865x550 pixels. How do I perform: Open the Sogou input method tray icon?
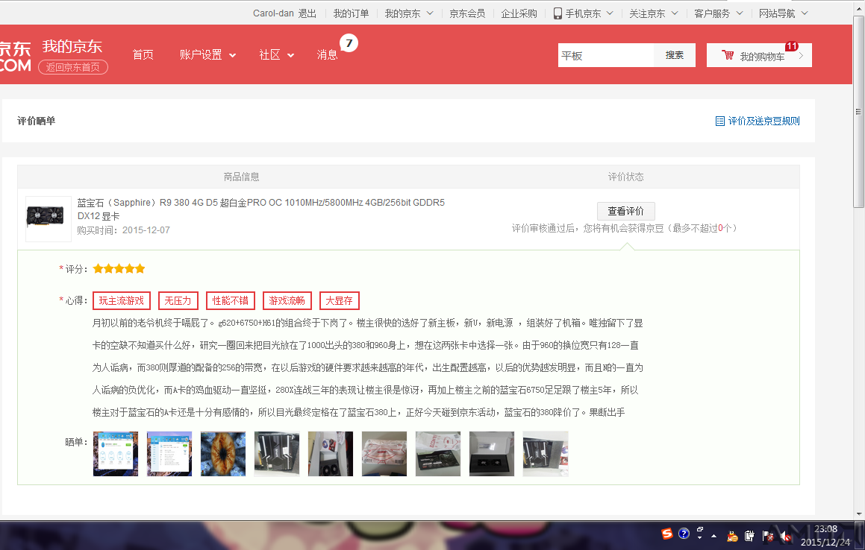click(x=667, y=534)
